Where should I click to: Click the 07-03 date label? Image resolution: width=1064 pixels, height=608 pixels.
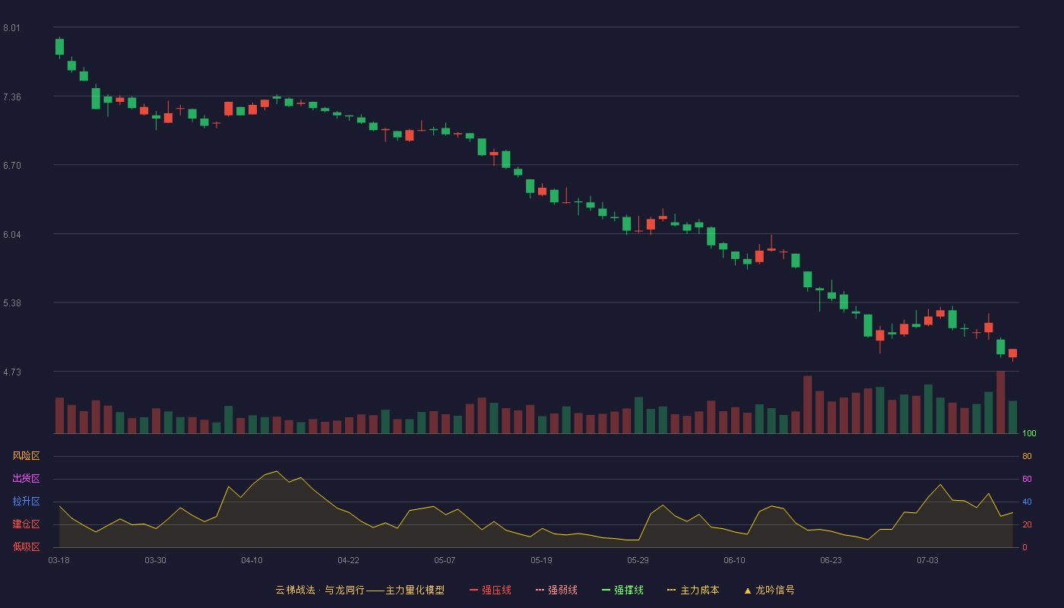pos(927,560)
